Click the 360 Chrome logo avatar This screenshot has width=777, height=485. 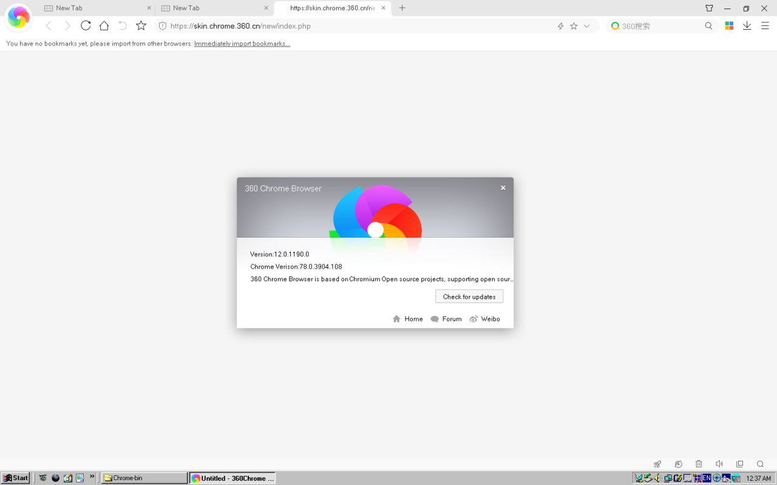pos(18,18)
